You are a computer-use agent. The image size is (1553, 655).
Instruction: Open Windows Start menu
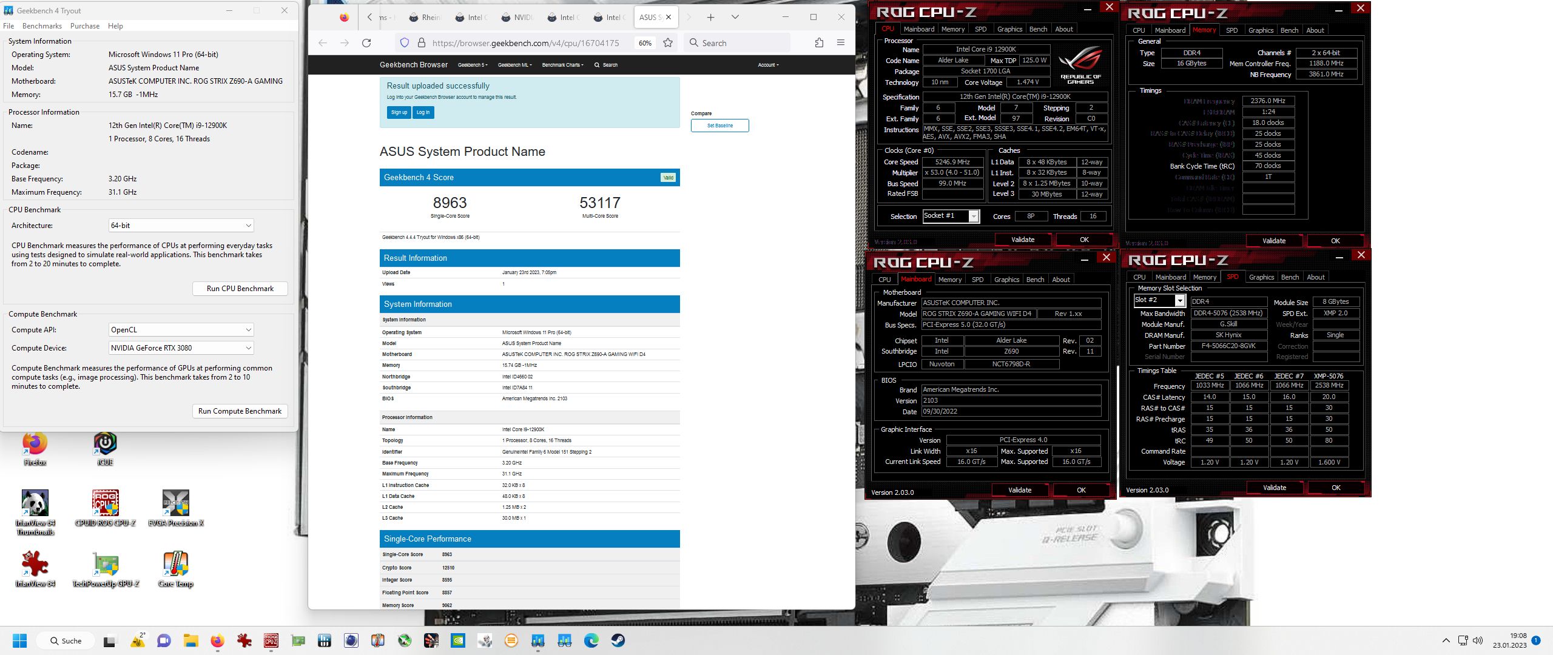point(20,640)
